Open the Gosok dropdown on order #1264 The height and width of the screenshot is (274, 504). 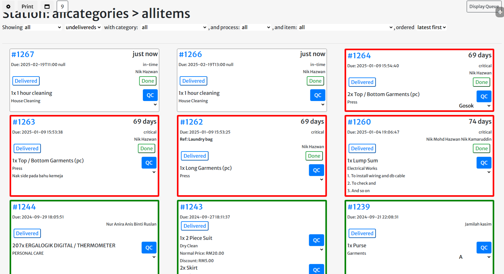tap(475, 106)
